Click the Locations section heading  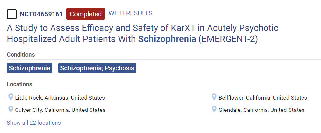point(19,84)
